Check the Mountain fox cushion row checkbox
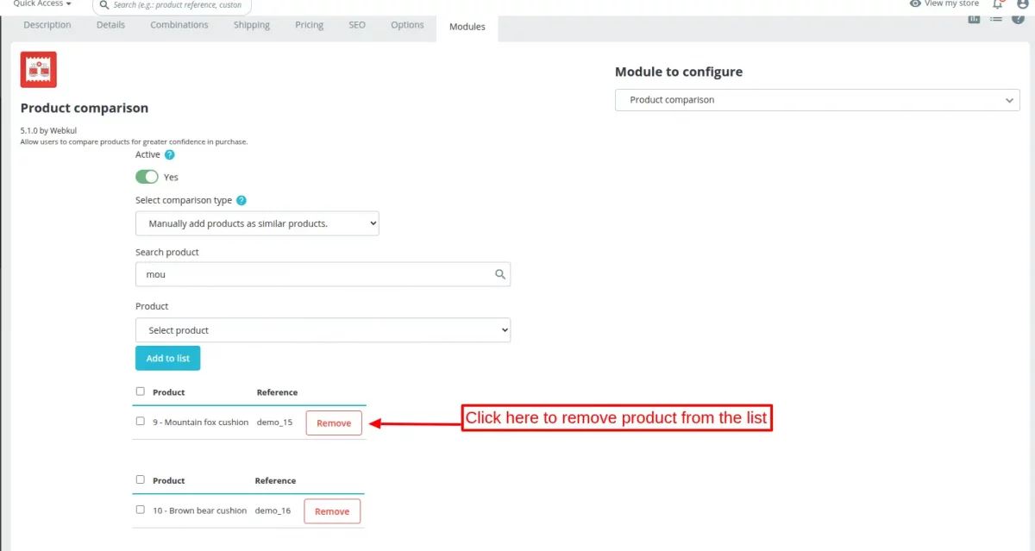The image size is (1035, 551). tap(141, 422)
